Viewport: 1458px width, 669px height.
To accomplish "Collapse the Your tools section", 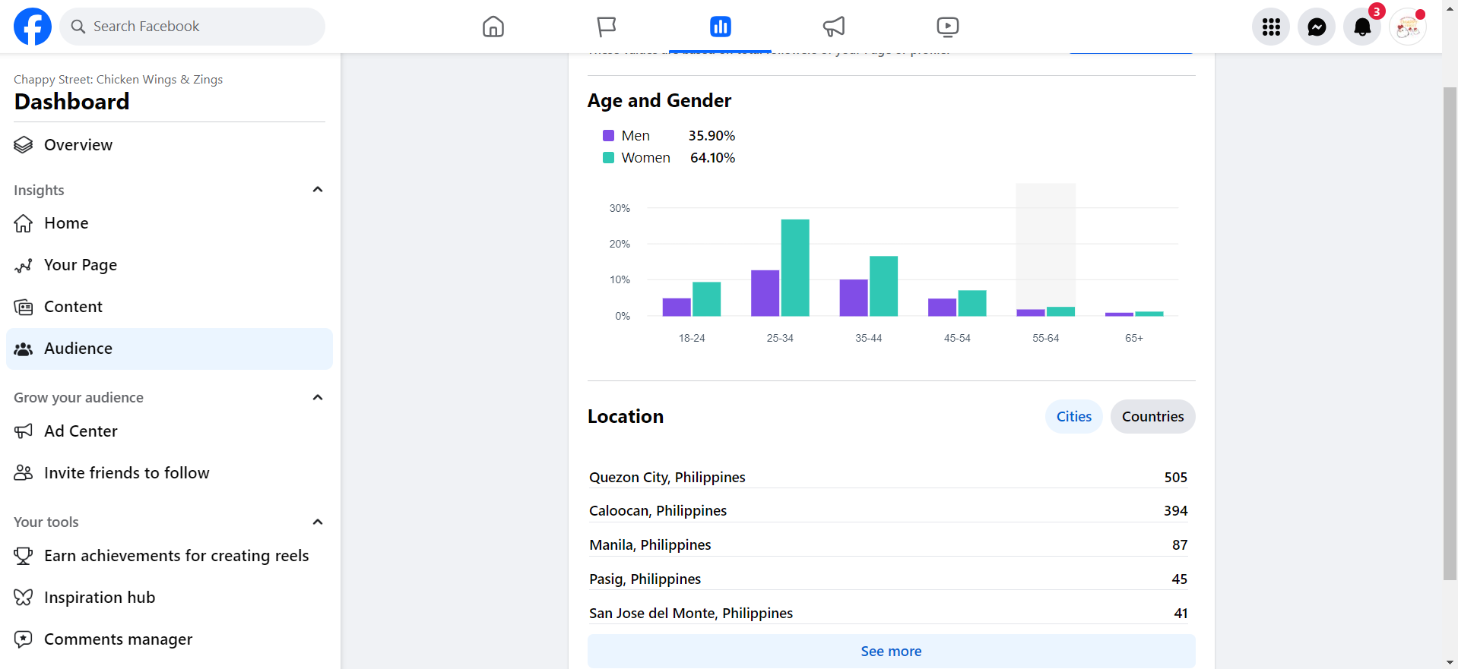I will click(318, 522).
